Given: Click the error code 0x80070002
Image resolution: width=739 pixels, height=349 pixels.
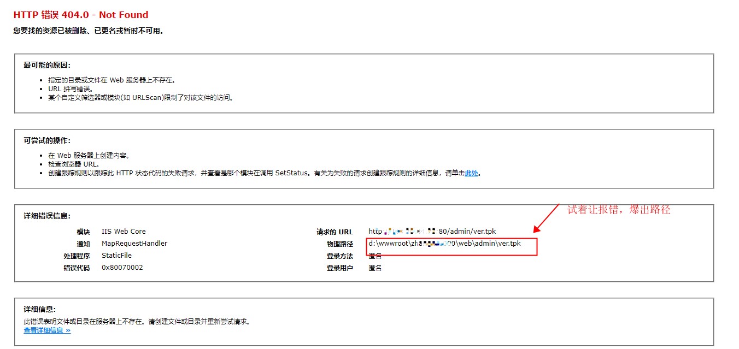Looking at the screenshot, I should [122, 268].
